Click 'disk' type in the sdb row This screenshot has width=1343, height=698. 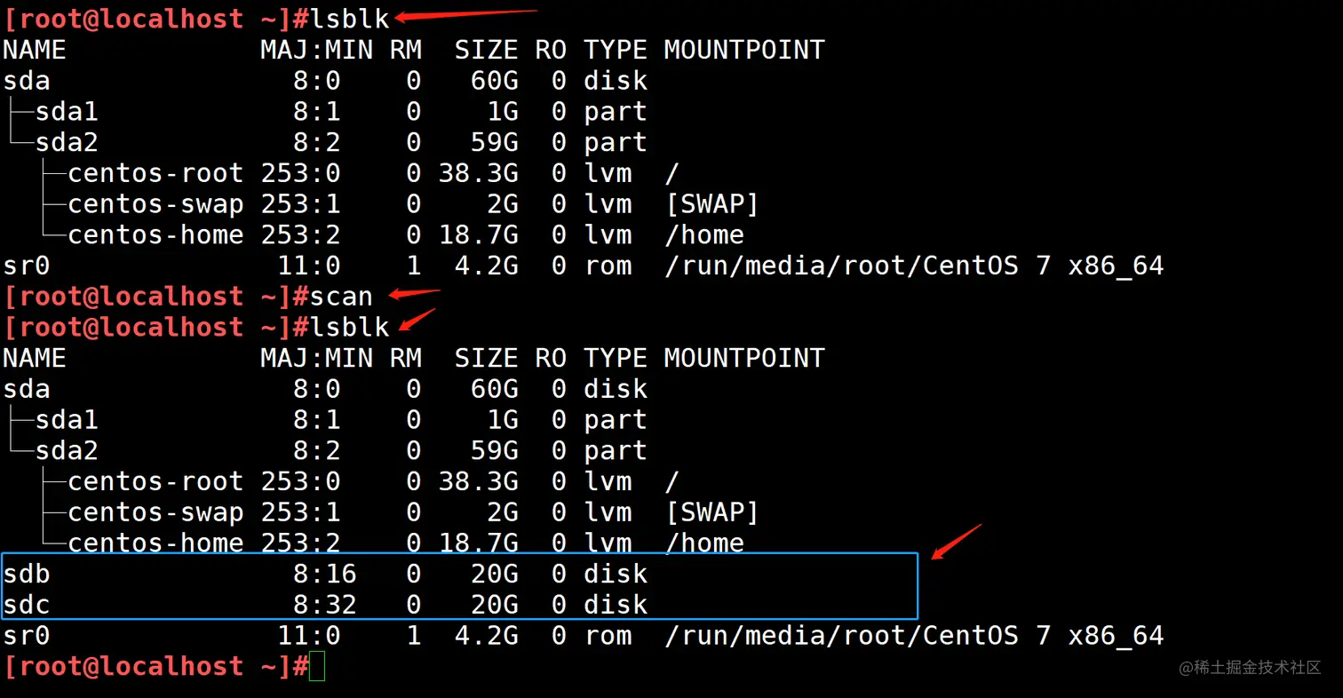point(616,574)
